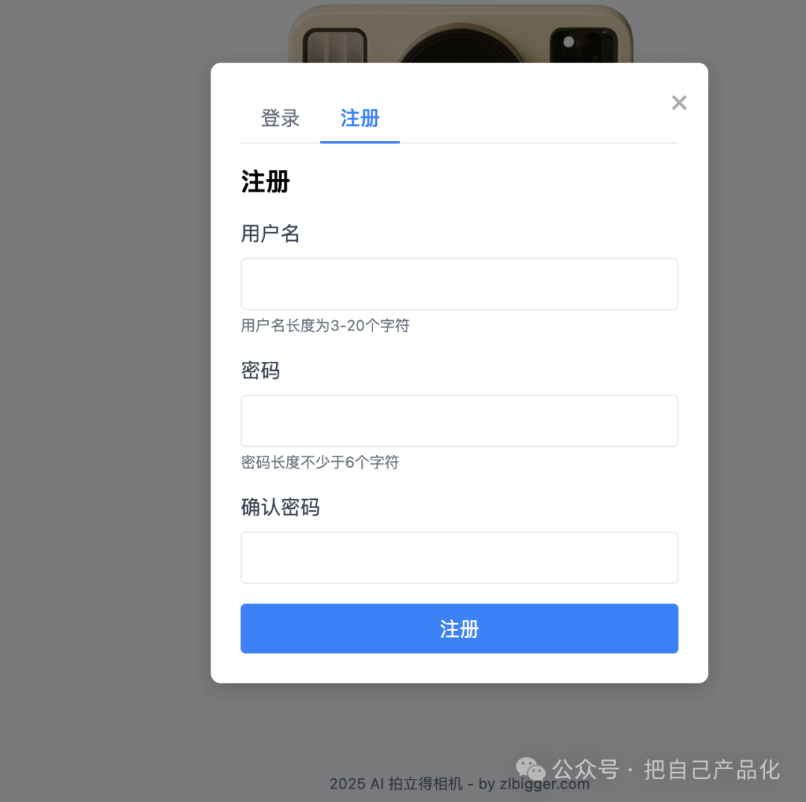Submit with the blue 注册 button
Viewport: 806px width, 802px height.
[459, 628]
